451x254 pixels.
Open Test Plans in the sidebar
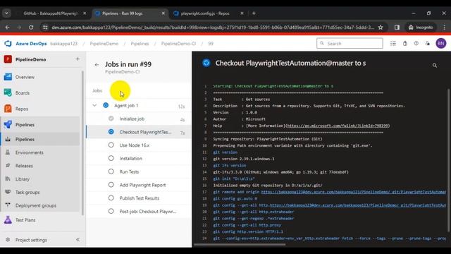point(25,220)
